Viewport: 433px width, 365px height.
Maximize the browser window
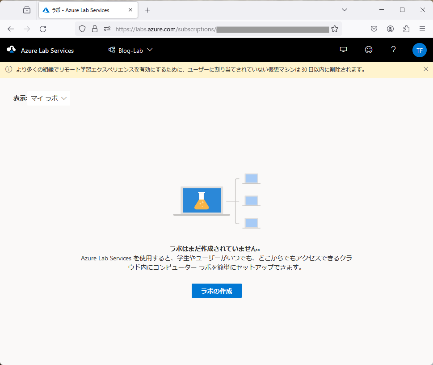[402, 10]
